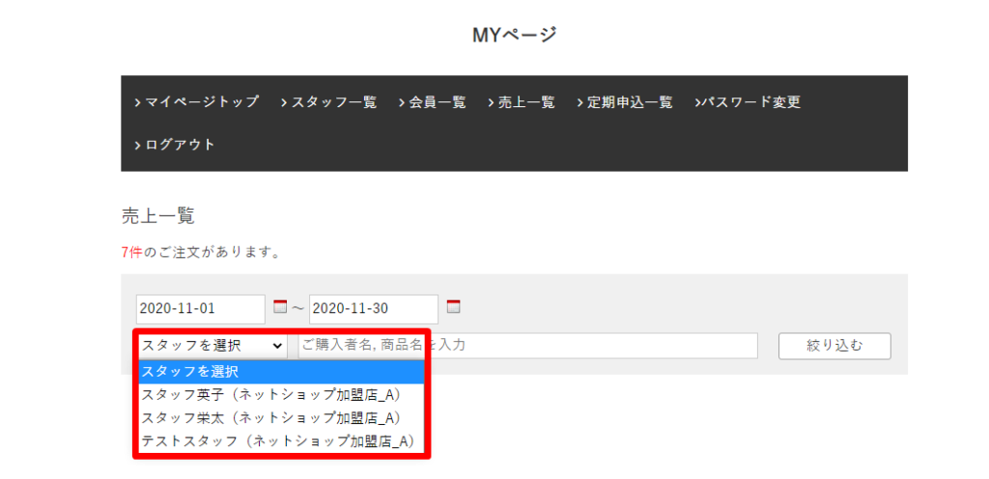Collapse the スタッフを選択 combo box

[212, 346]
